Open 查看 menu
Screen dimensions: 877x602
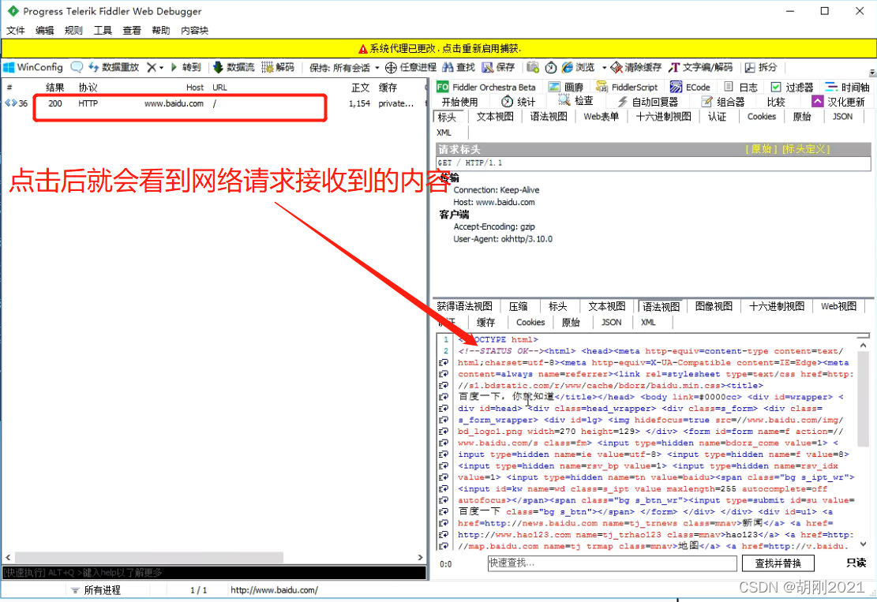click(132, 30)
